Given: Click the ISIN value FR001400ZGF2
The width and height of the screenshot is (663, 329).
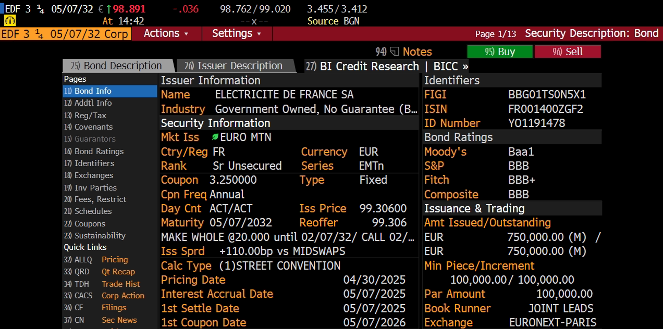Looking at the screenshot, I should [x=546, y=109].
